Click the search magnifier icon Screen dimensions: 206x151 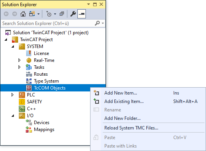(x=97, y=23)
